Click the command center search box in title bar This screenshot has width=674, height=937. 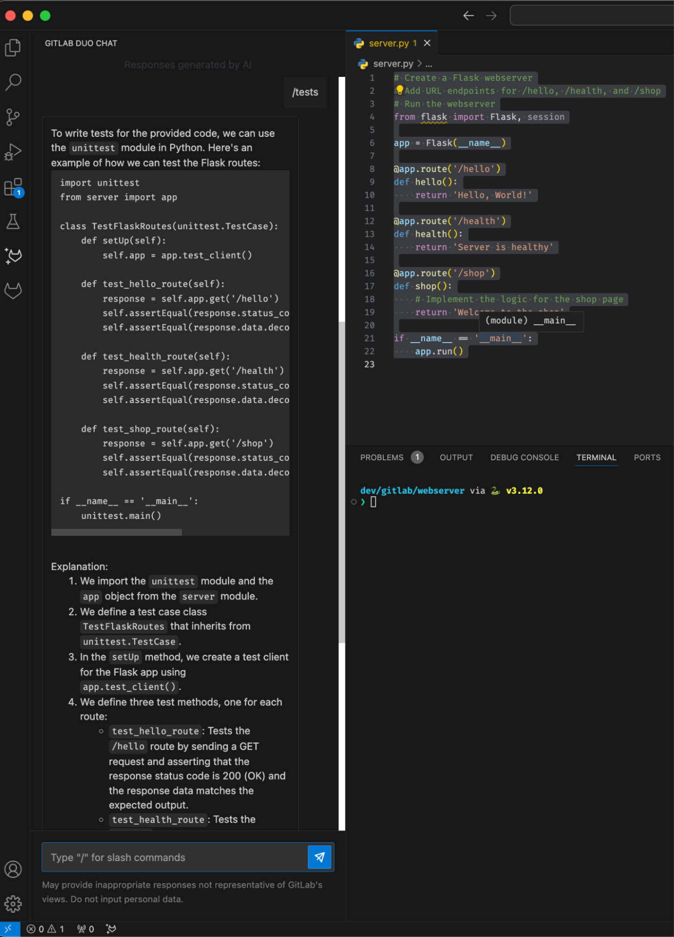point(592,15)
